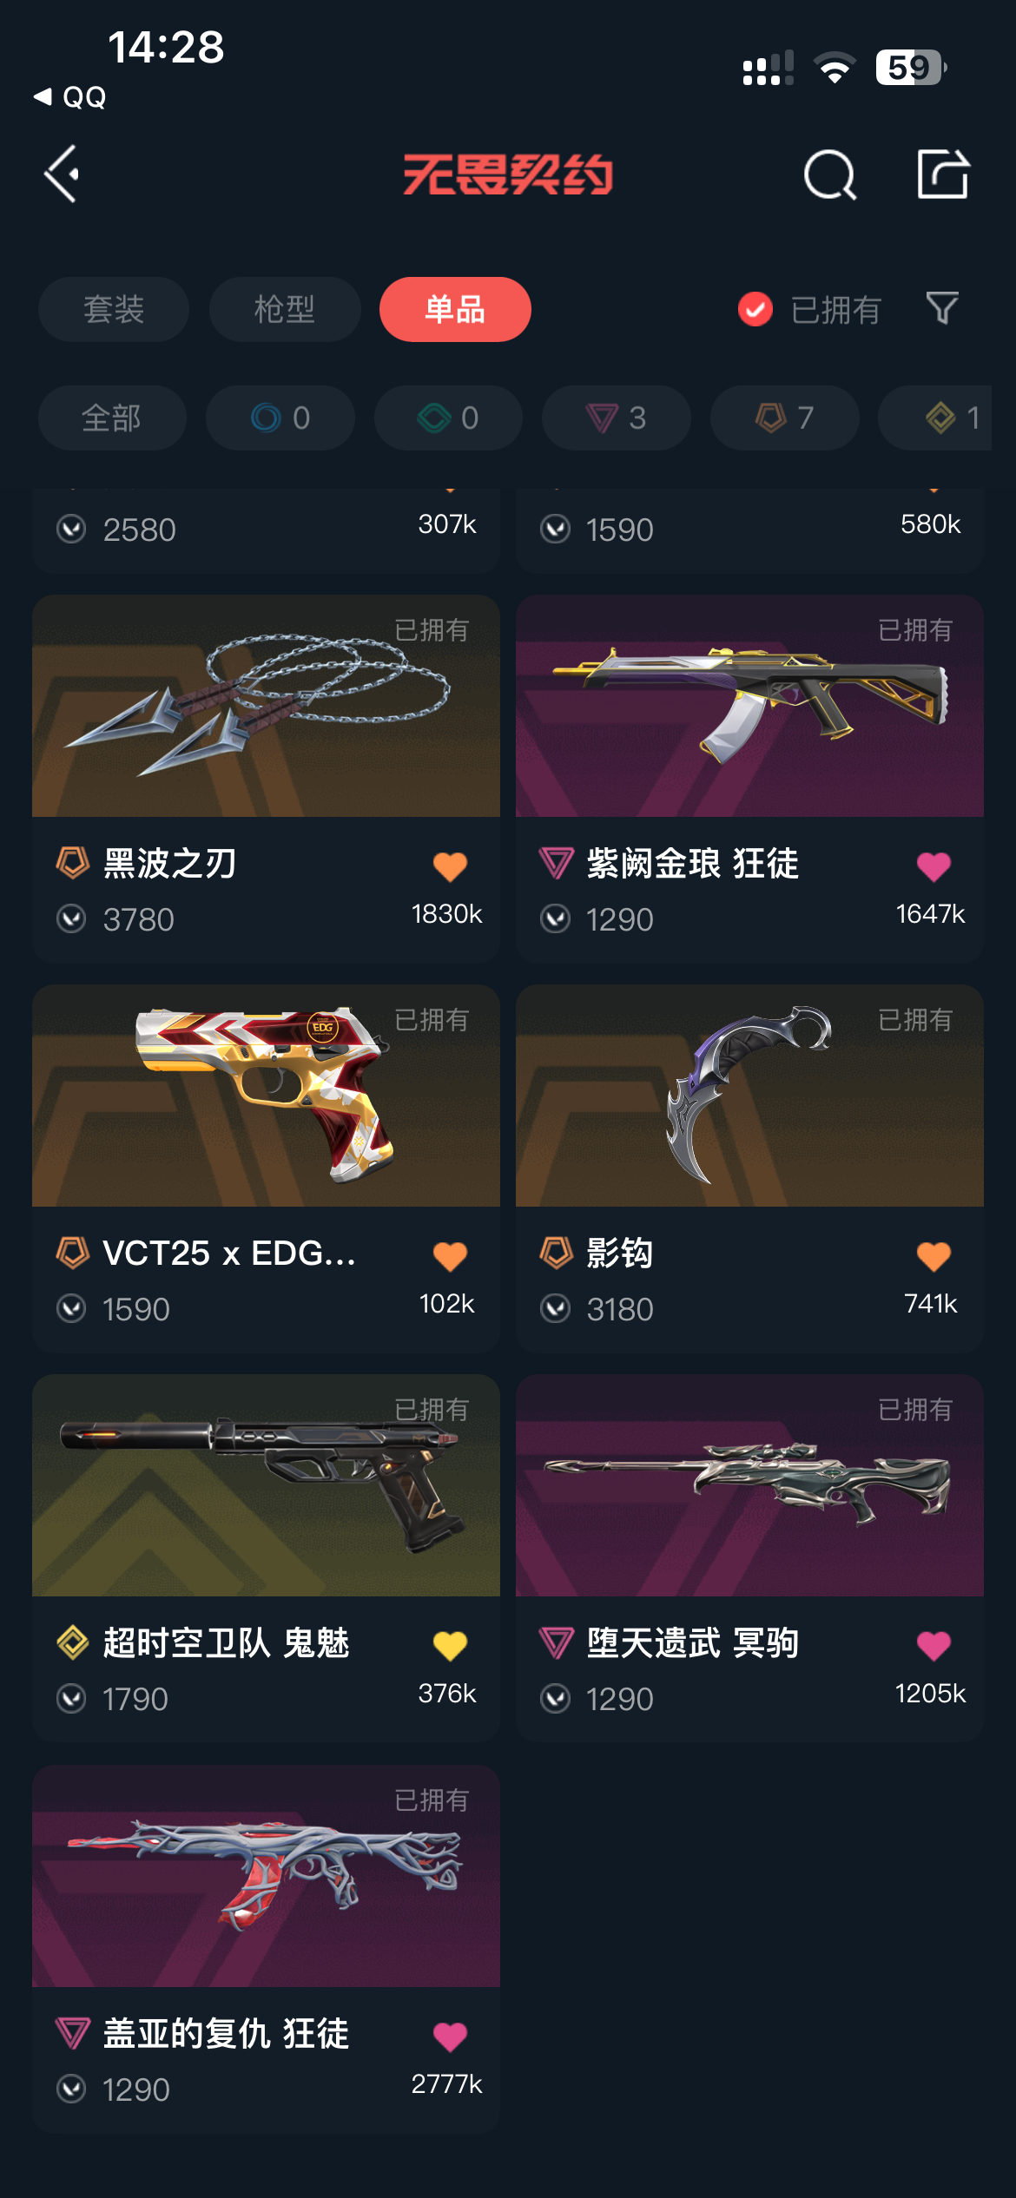Open the filter funnel icon
Image resolution: width=1016 pixels, height=2198 pixels.
click(942, 308)
